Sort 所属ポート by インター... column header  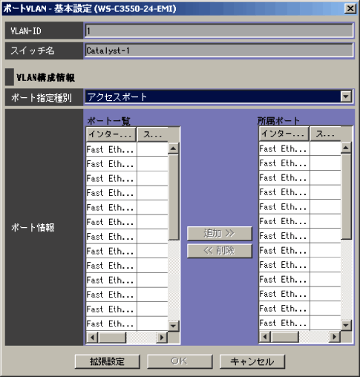tap(284, 134)
